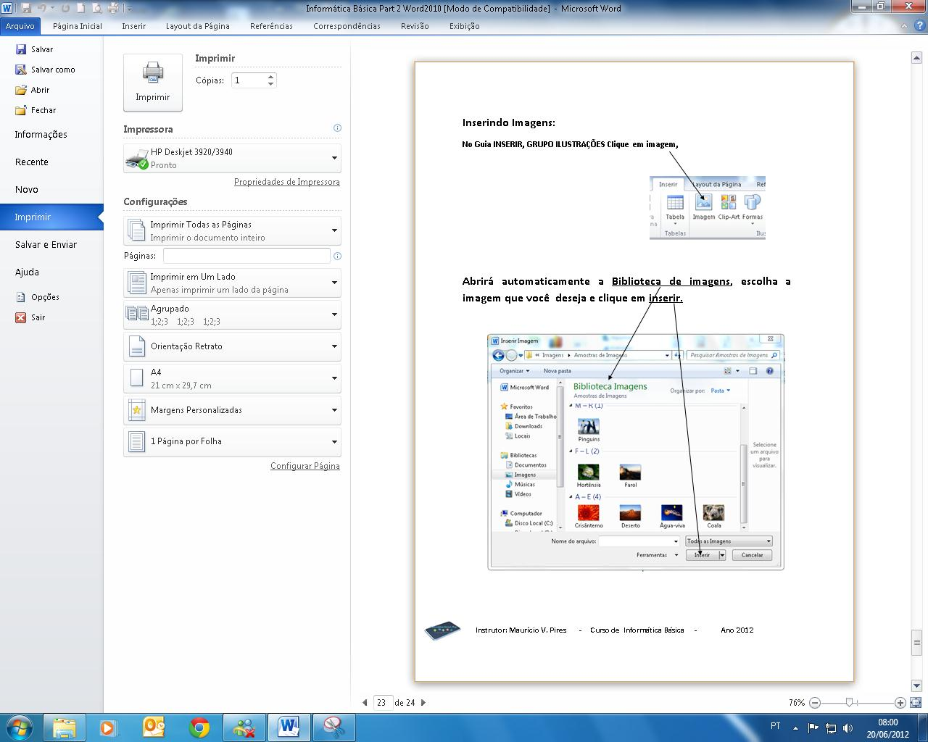This screenshot has height=742, width=928.
Task: Open Orientação Retrato dropdown
Action: click(233, 346)
